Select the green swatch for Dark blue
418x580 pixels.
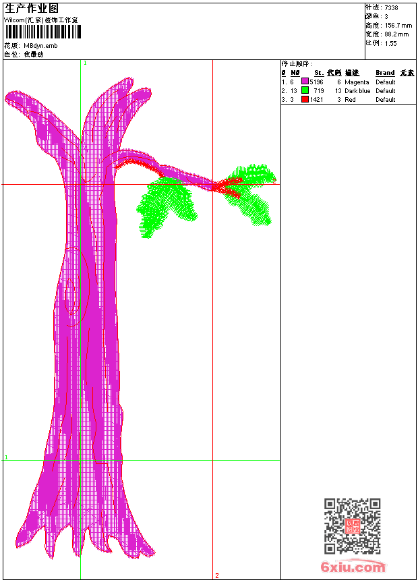[x=305, y=90]
